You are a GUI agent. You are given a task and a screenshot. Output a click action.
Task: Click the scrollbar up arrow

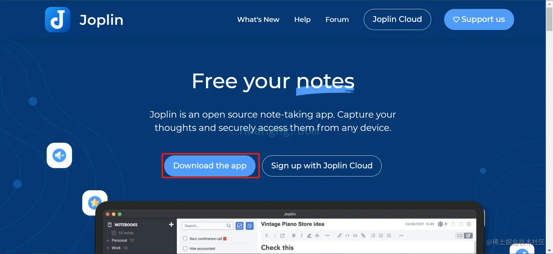coord(549,3)
